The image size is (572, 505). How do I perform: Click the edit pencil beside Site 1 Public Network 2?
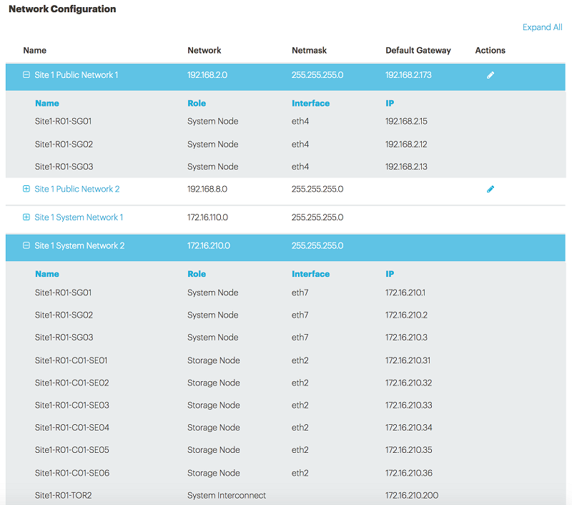point(490,189)
